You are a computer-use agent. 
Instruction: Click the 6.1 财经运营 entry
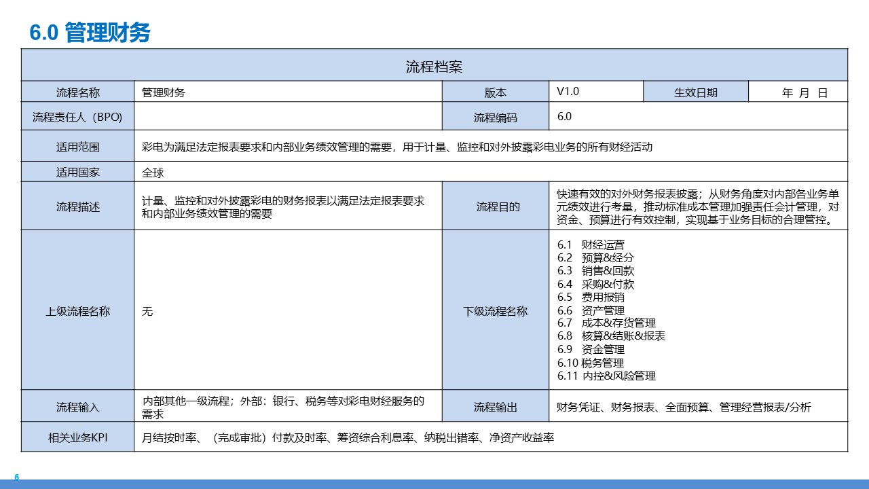click(591, 244)
